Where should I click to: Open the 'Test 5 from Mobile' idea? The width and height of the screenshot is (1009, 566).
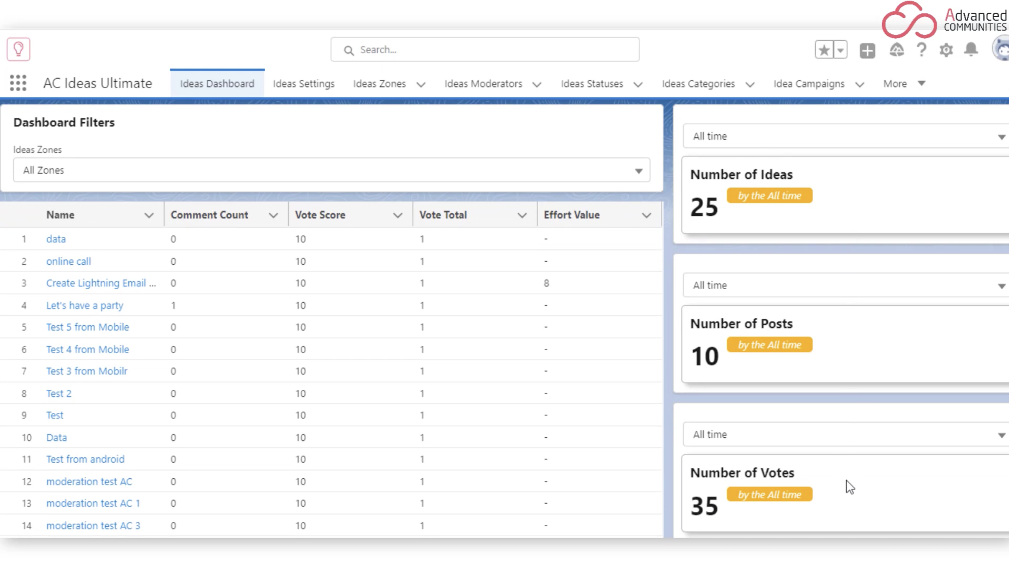pos(88,327)
